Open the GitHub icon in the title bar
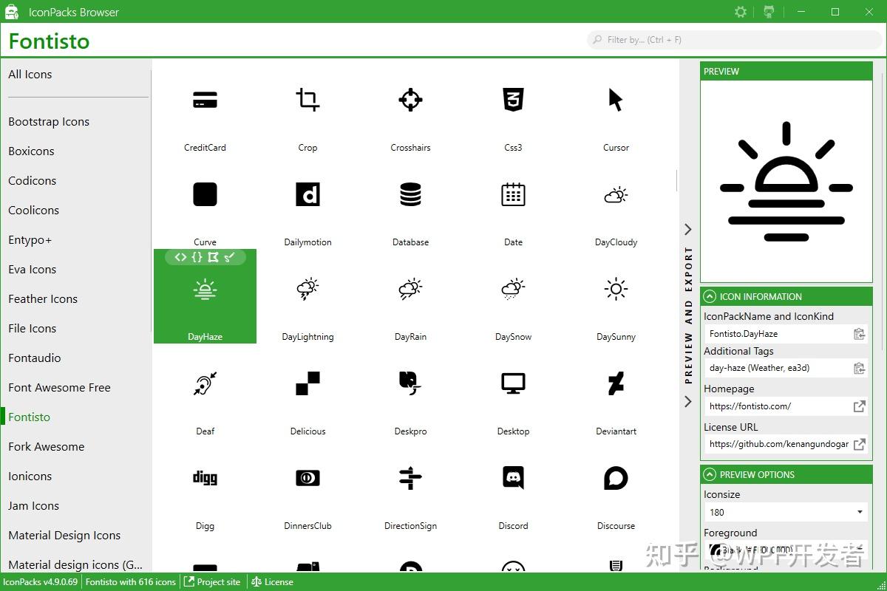This screenshot has width=887, height=591. 769,12
